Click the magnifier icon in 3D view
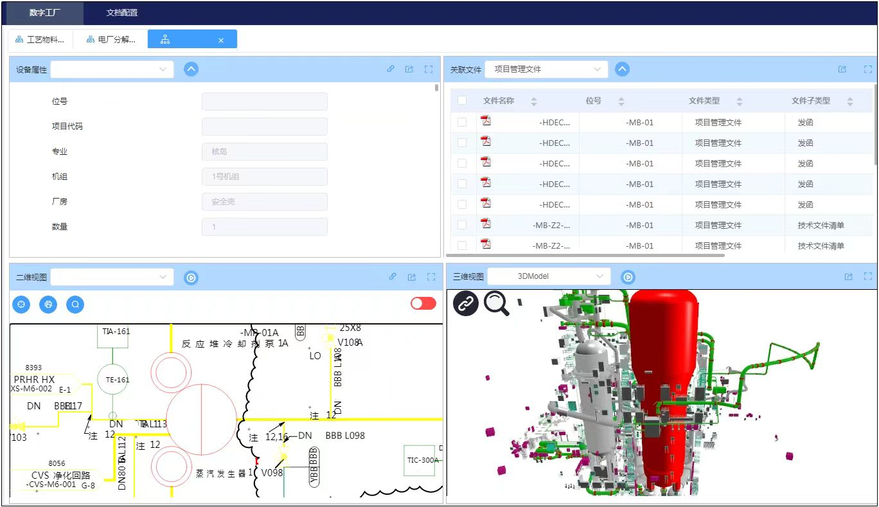Image resolution: width=879 pixels, height=507 pixels. [496, 303]
